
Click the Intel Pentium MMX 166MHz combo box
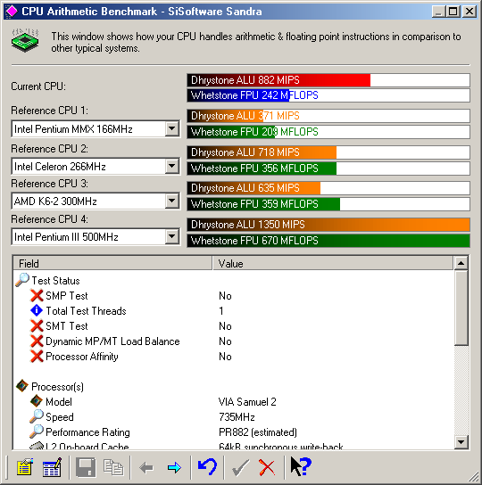pos(96,128)
